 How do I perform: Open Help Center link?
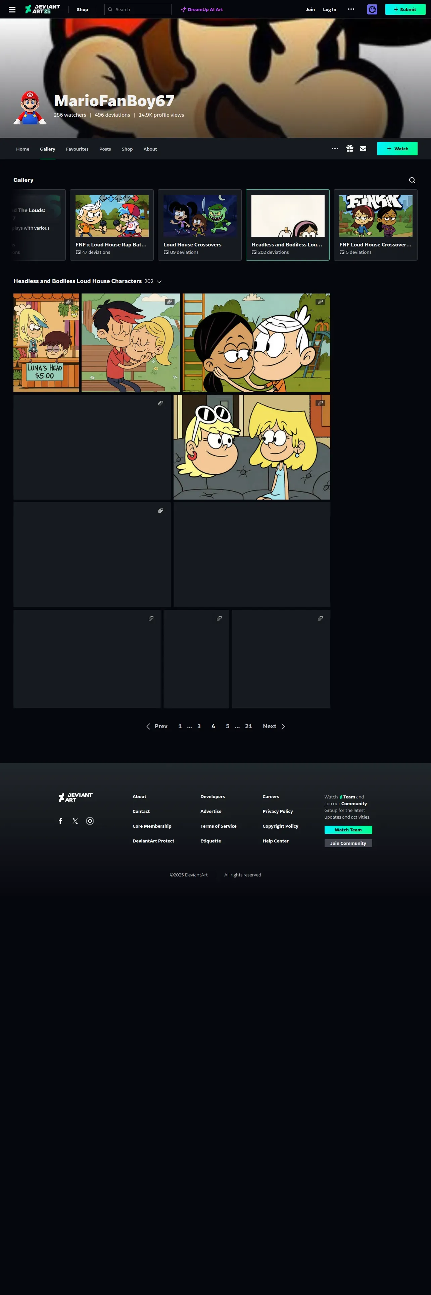point(276,840)
